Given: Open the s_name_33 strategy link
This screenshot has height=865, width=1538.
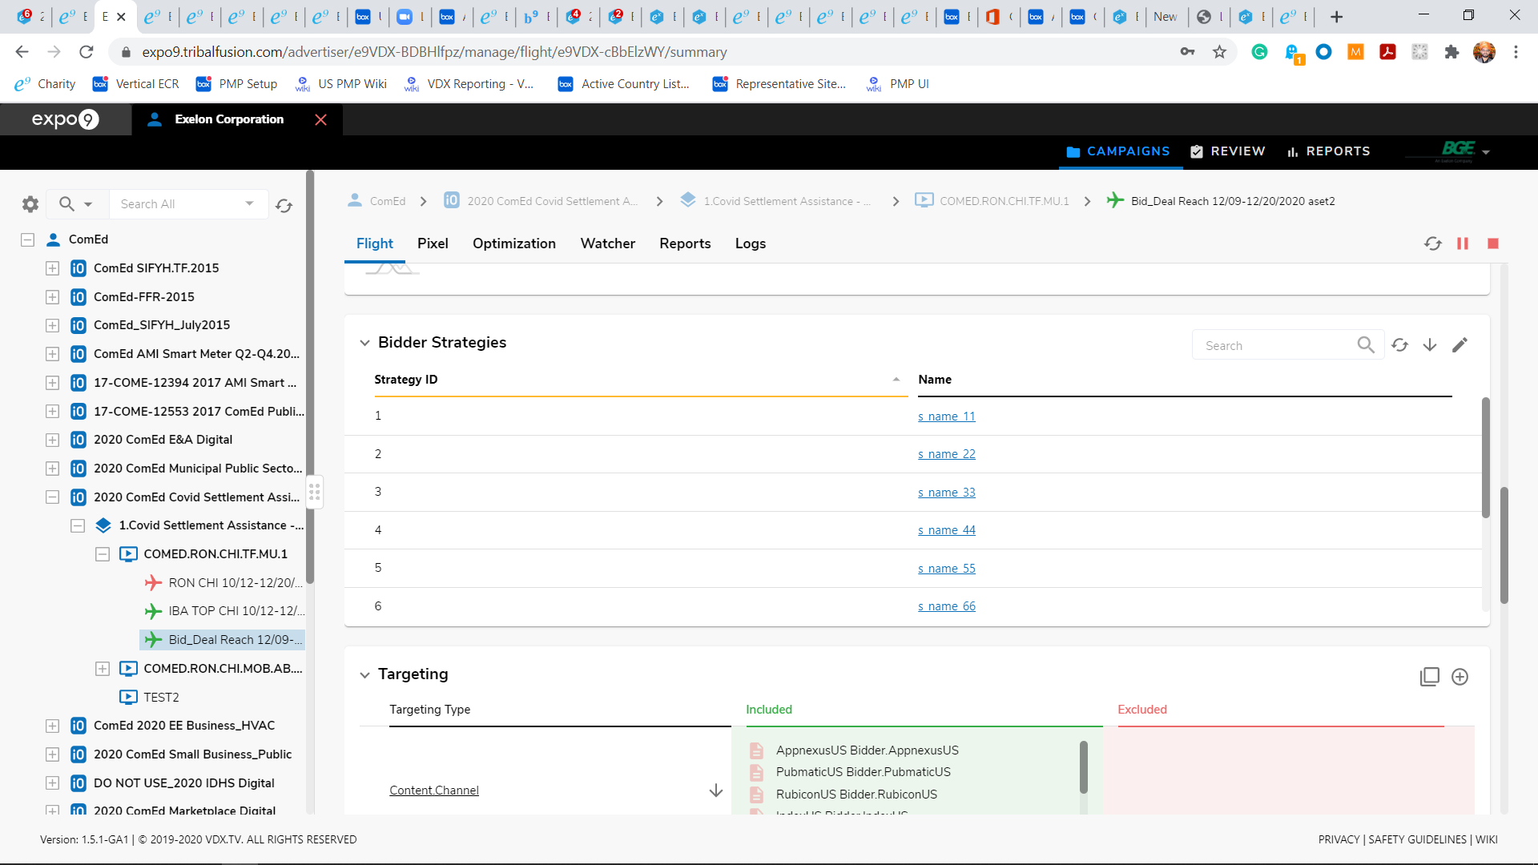Looking at the screenshot, I should tap(946, 493).
